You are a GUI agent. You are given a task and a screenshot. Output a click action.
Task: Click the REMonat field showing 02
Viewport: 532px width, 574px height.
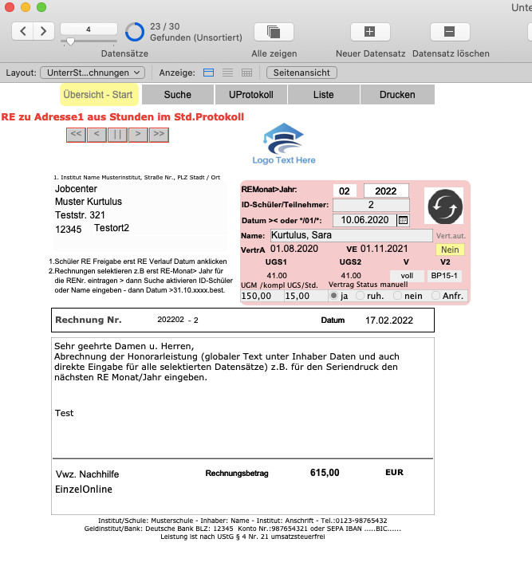coord(345,191)
